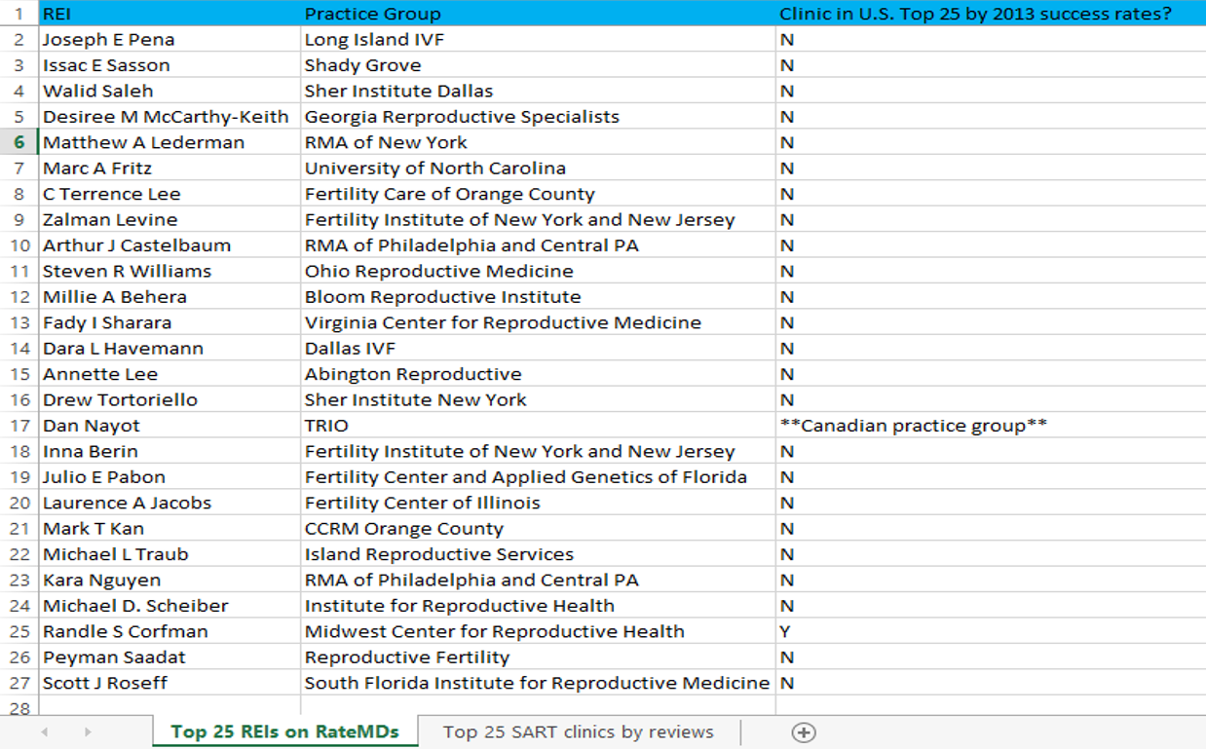1206x750 pixels.
Task: Click cell Drew Tortoriello
Action: pos(170,400)
